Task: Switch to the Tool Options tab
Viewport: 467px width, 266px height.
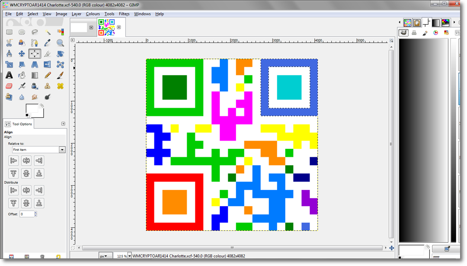Action: [19, 124]
